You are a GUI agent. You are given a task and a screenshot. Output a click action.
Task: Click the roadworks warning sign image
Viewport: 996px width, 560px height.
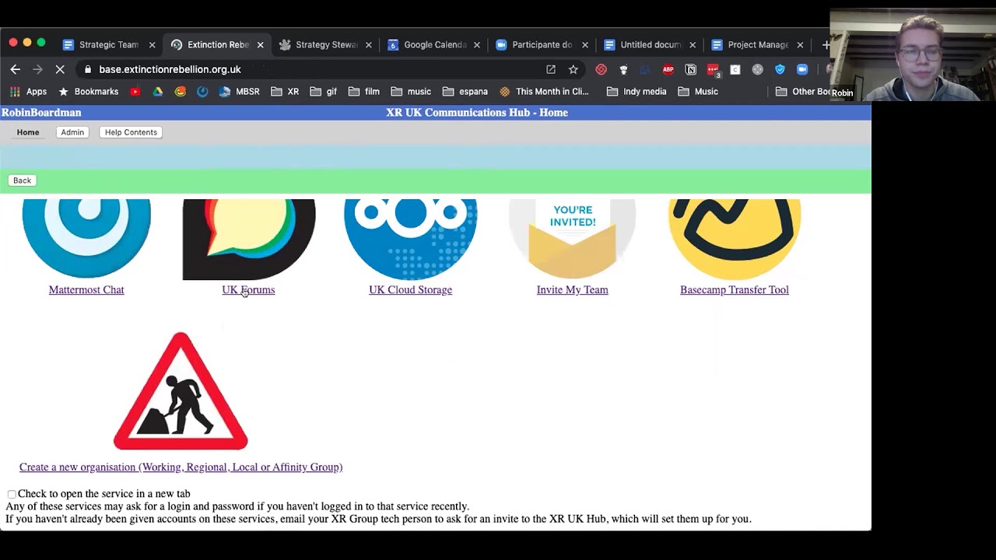tap(181, 390)
